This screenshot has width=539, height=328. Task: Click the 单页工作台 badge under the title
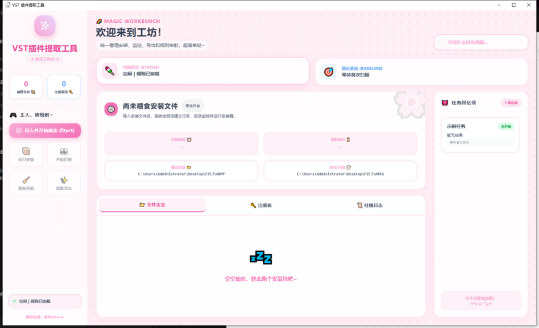(x=45, y=59)
